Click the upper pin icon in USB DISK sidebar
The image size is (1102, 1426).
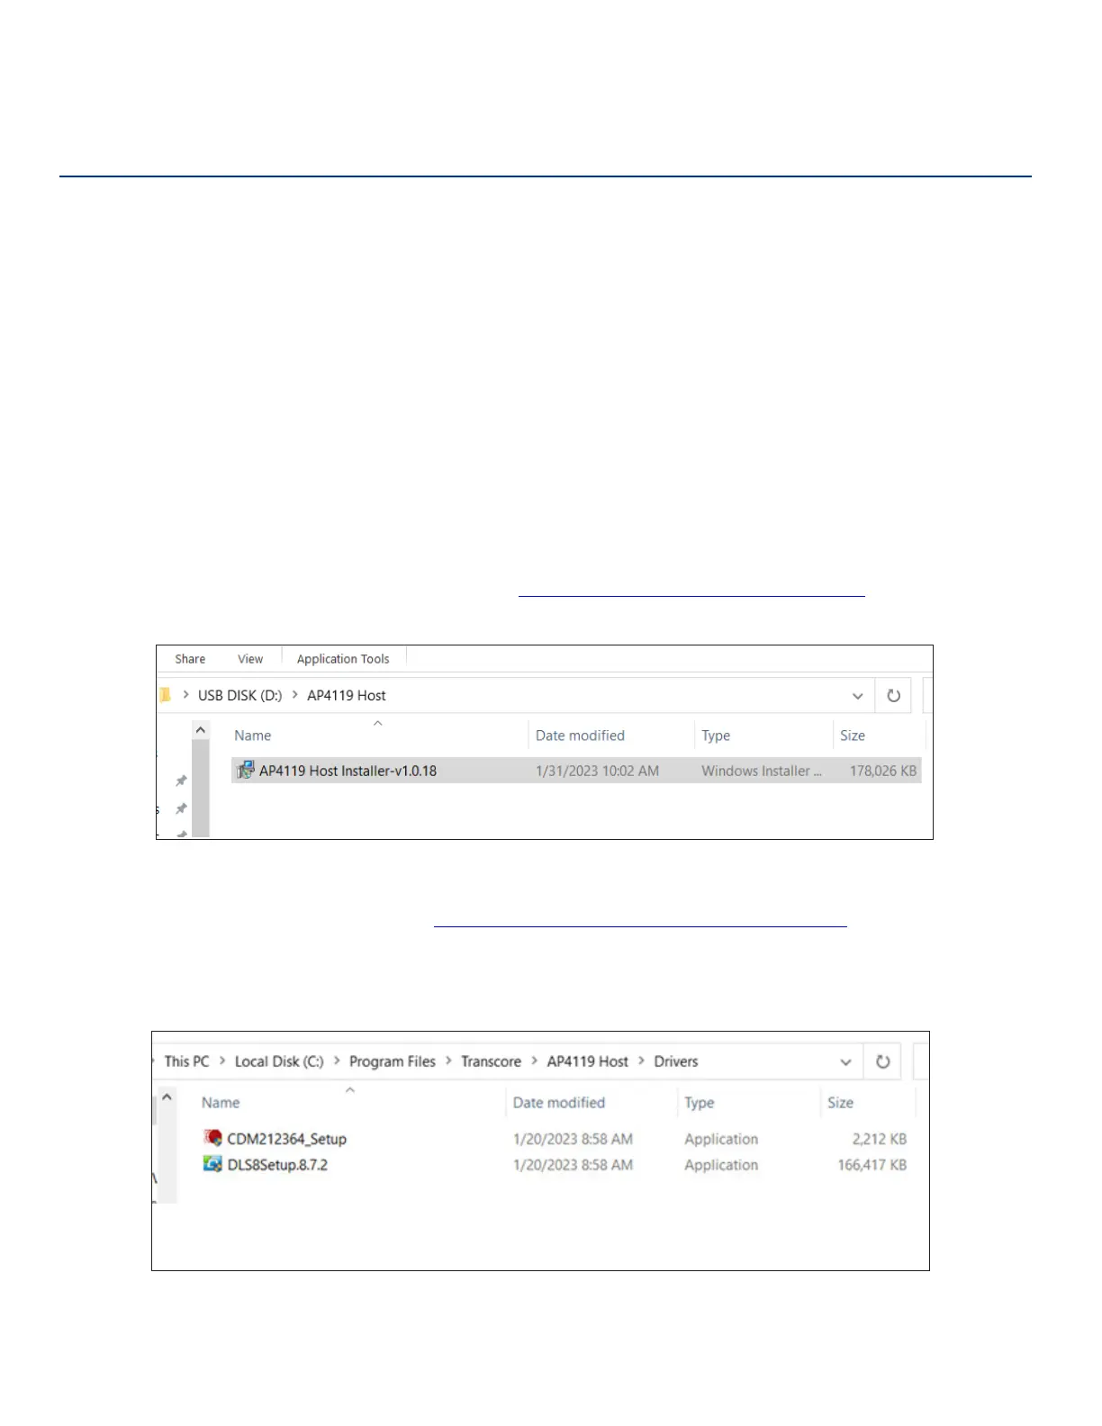pyautogui.click(x=181, y=781)
